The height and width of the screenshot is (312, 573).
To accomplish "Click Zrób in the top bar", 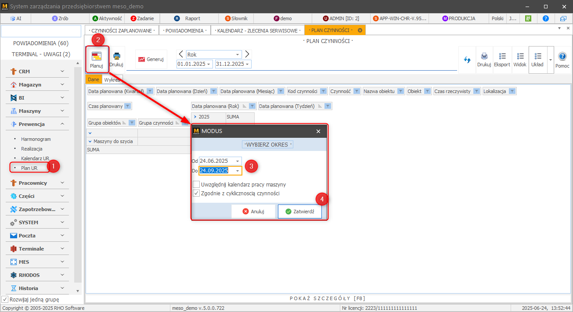I will pos(60,18).
